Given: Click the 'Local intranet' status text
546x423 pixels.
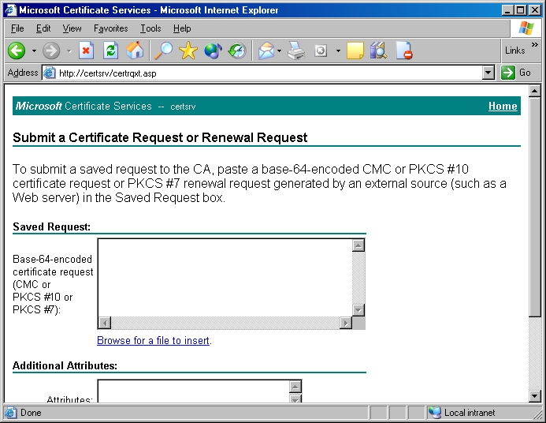Looking at the screenshot, I should point(470,413).
